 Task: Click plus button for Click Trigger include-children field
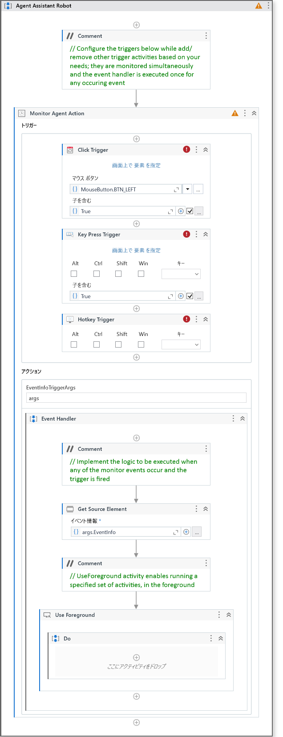181,211
